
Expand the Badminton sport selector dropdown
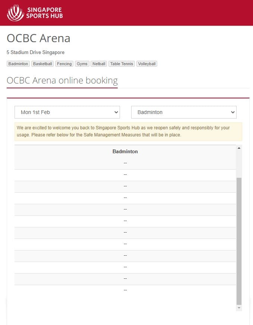pyautogui.click(x=184, y=112)
